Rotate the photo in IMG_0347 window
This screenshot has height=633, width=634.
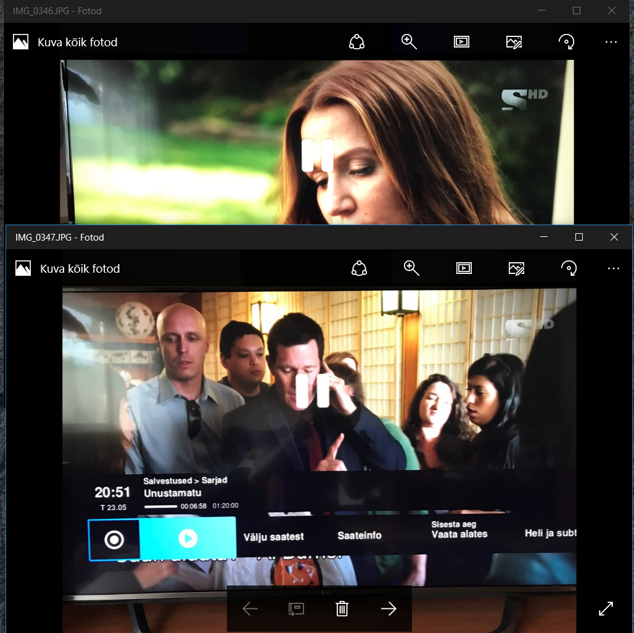(569, 268)
